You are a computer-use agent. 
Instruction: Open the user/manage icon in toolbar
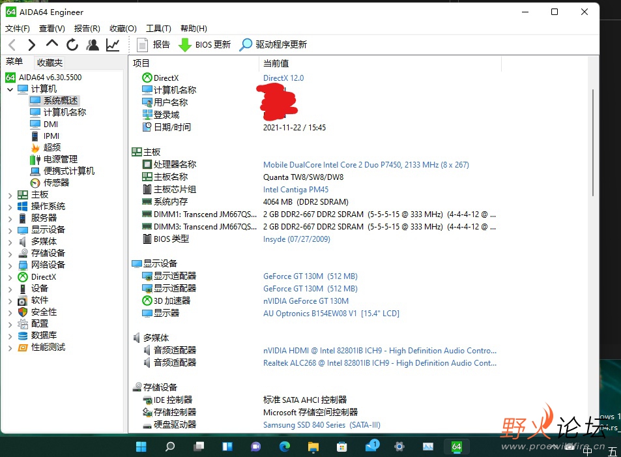(x=93, y=45)
